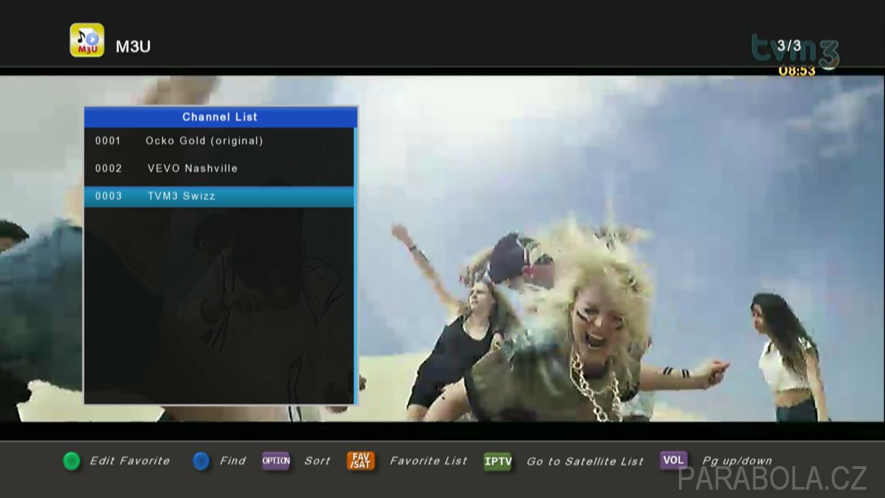Click the Sort label
Screen dimensions: 885x498
[317, 461]
